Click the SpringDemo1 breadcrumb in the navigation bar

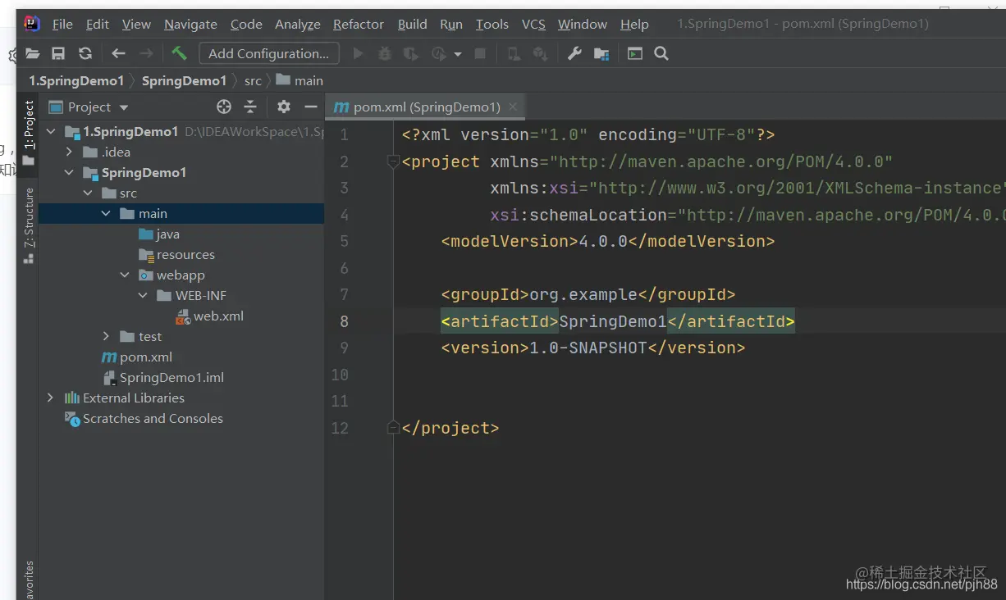point(184,80)
